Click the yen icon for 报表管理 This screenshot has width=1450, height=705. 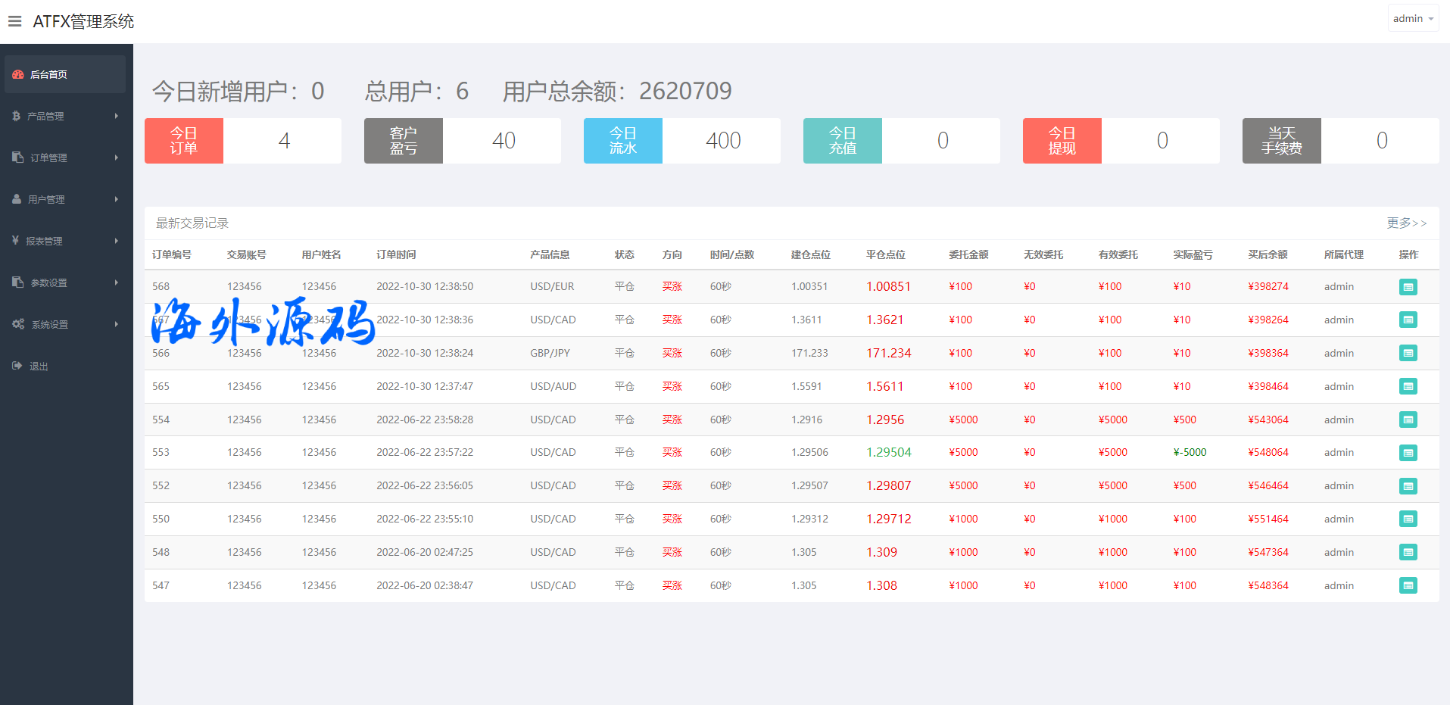(15, 241)
